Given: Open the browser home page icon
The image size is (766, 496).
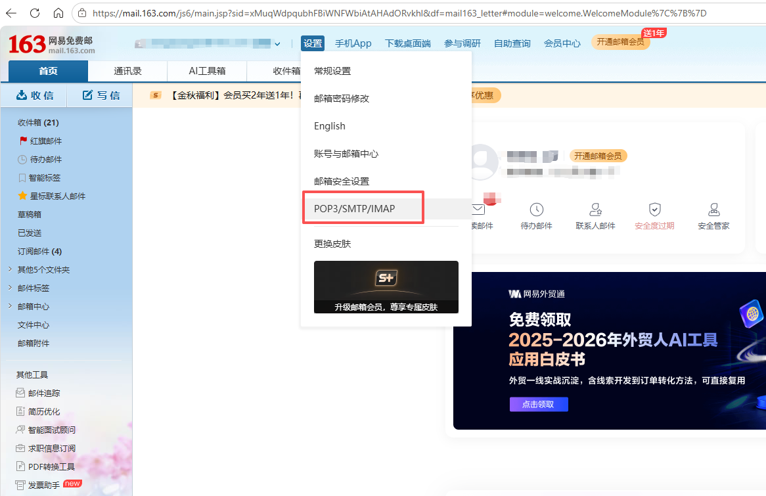Looking at the screenshot, I should click(58, 13).
